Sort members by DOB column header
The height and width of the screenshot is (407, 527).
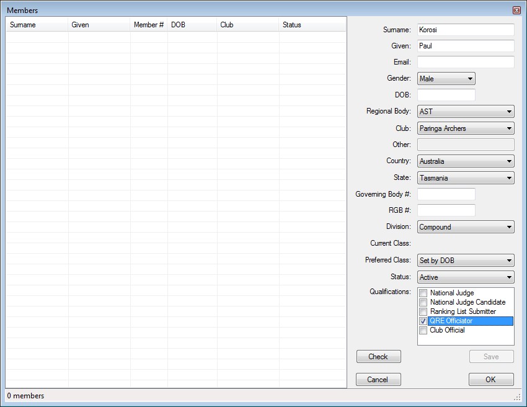192,25
